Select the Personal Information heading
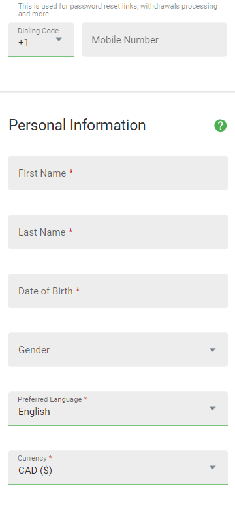Screen dimensions: 235x515 [77, 126]
